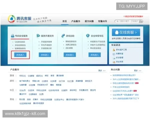Open the 开通服务管理 link
Image resolution: width=150 pixels, height=120 pixels.
pyautogui.click(x=46, y=42)
